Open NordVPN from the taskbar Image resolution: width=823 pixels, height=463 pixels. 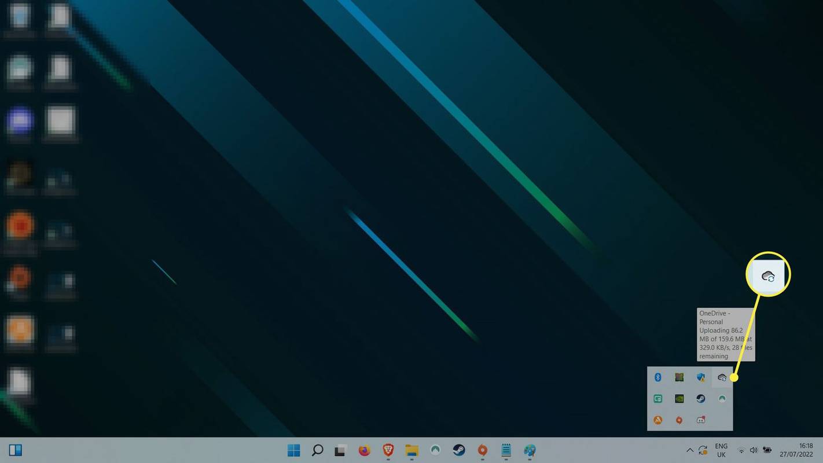click(435, 450)
